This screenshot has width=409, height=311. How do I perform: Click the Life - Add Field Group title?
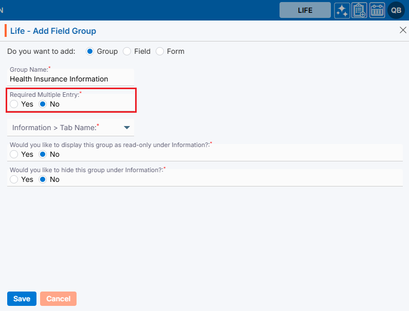53,31
